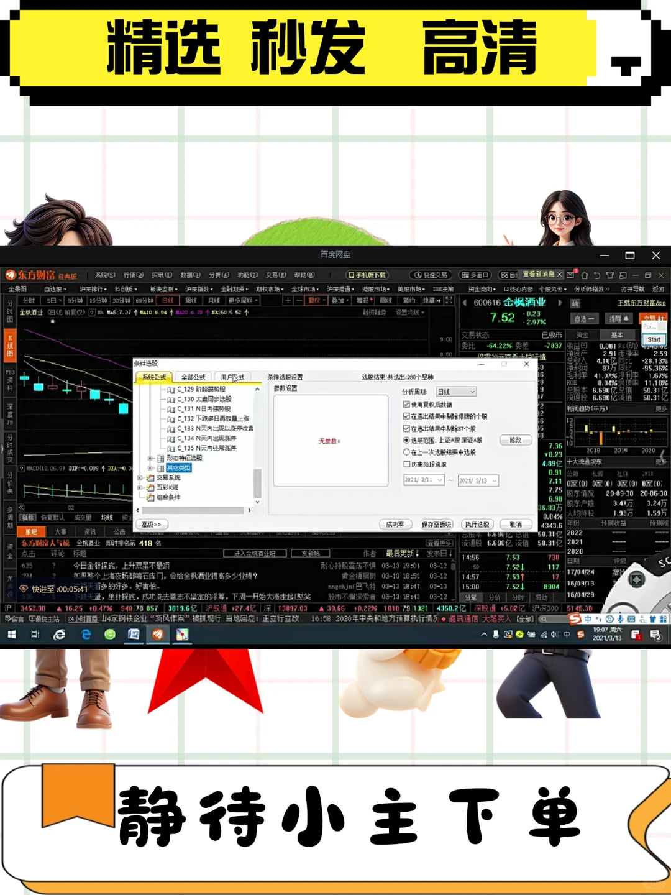Expand the 其它类型 tree node

click(x=150, y=468)
